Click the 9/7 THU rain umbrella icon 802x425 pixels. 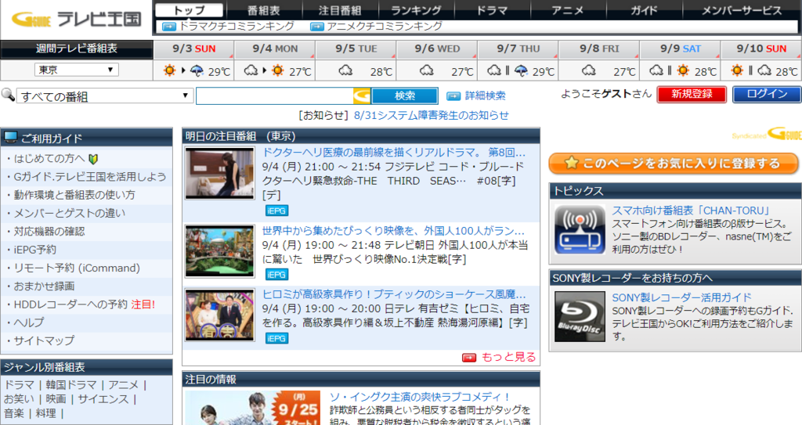click(521, 70)
